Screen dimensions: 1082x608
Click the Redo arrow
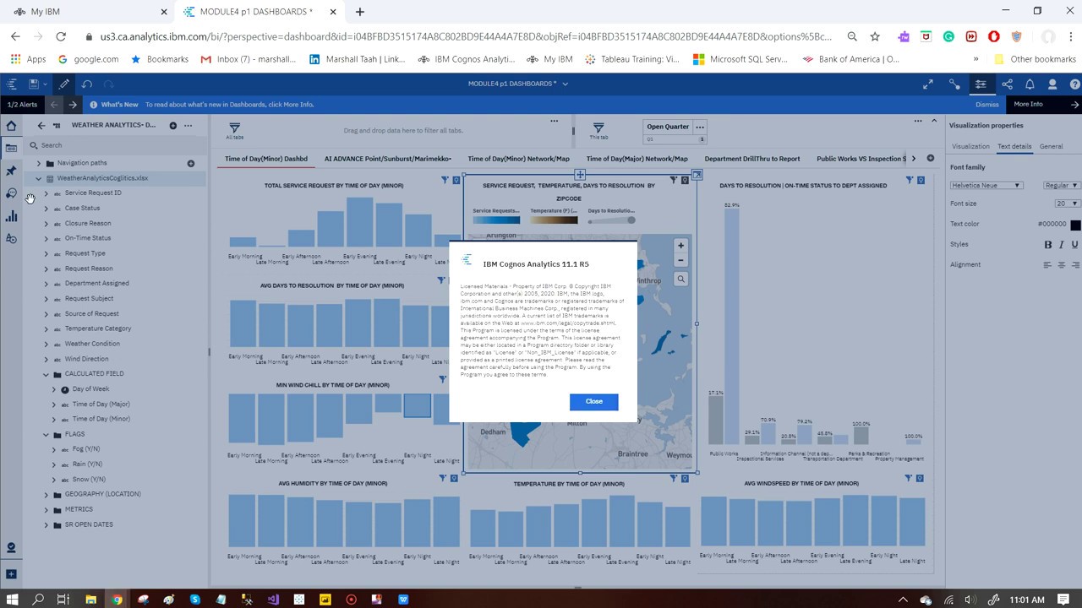[108, 84]
